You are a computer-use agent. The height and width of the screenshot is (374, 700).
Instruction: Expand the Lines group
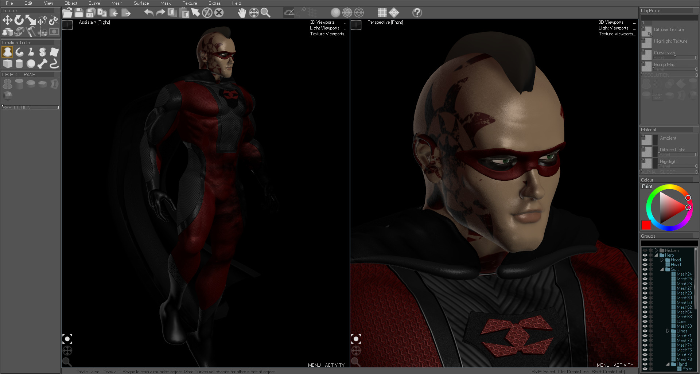pos(668,331)
